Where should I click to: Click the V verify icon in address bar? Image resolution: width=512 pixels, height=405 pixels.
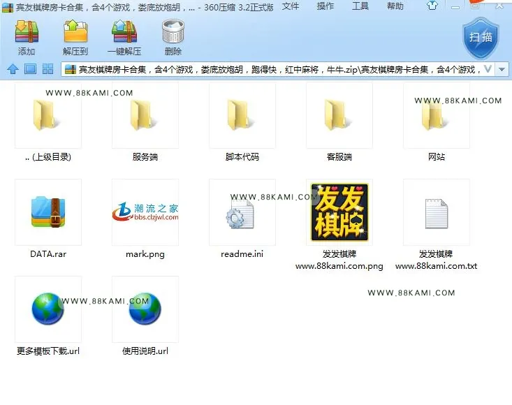pyautogui.click(x=488, y=69)
